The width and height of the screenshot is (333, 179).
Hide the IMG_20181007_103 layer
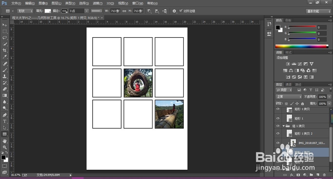(278, 143)
